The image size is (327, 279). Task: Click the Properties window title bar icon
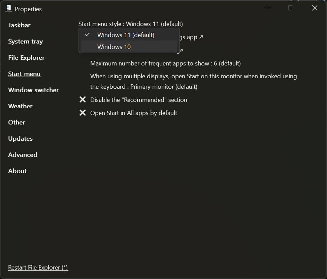coord(8,8)
